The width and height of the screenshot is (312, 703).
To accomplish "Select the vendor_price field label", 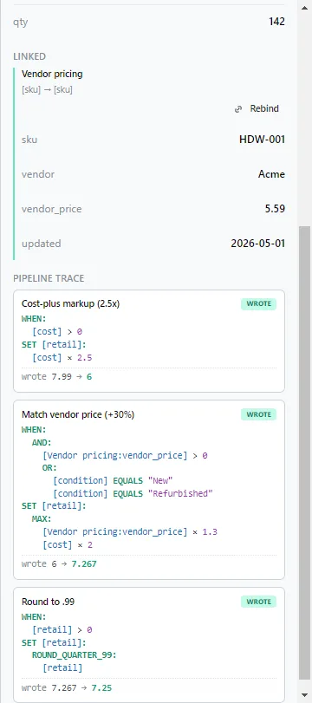I will pos(51,209).
